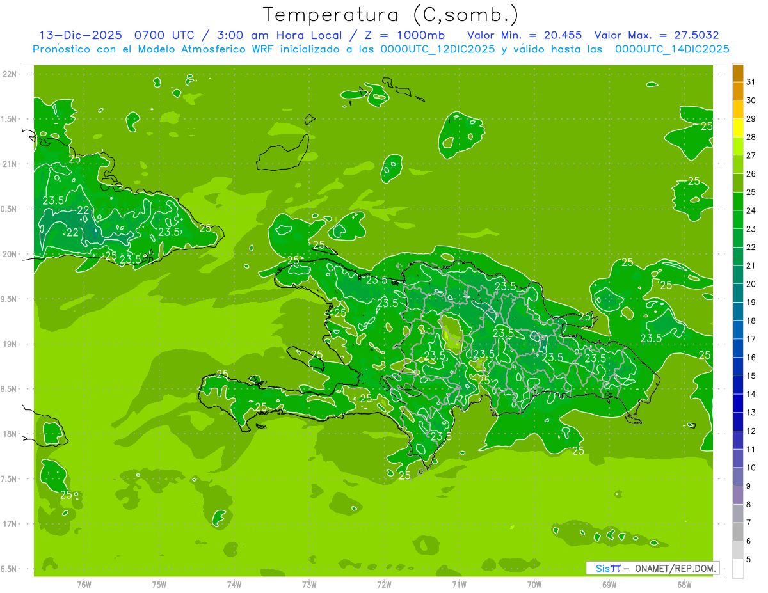Click the colorbar label "23"
Image resolution: width=768 pixels, height=593 pixels.
click(x=751, y=229)
